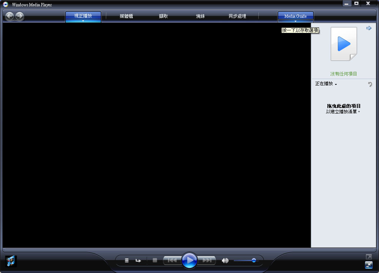Screen dimensions: 379x273
Task: Switch to full screen view
Action: (369, 257)
